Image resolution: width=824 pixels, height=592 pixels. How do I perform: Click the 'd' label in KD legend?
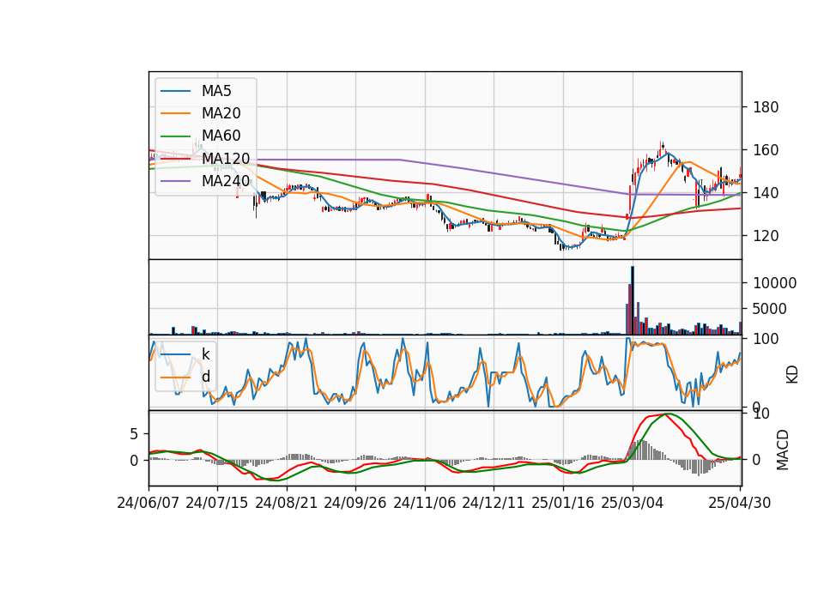click(206, 377)
